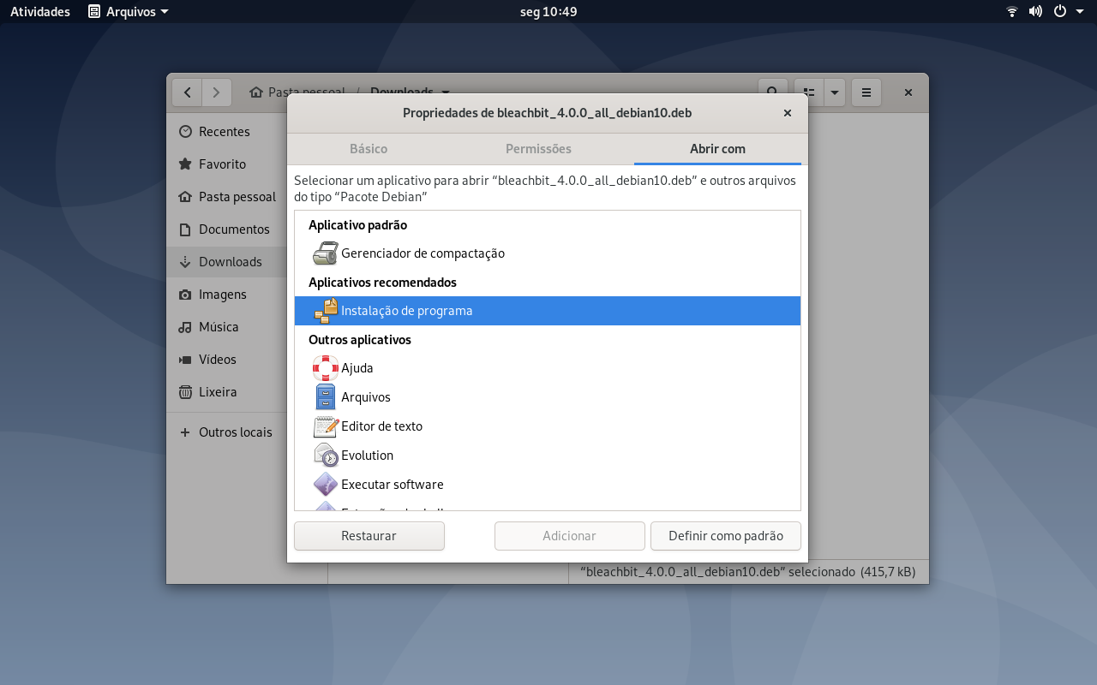The width and height of the screenshot is (1097, 685).
Task: Click Pasta pessoal in the path bar
Action: [x=297, y=92]
